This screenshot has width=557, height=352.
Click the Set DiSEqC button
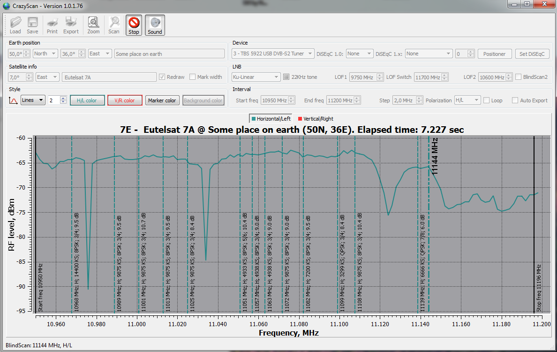pos(532,54)
